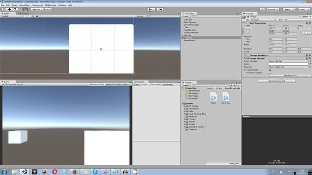Screen dimensions: 312x175
Task: Open the Layers dropdown
Action: (x=289, y=9)
